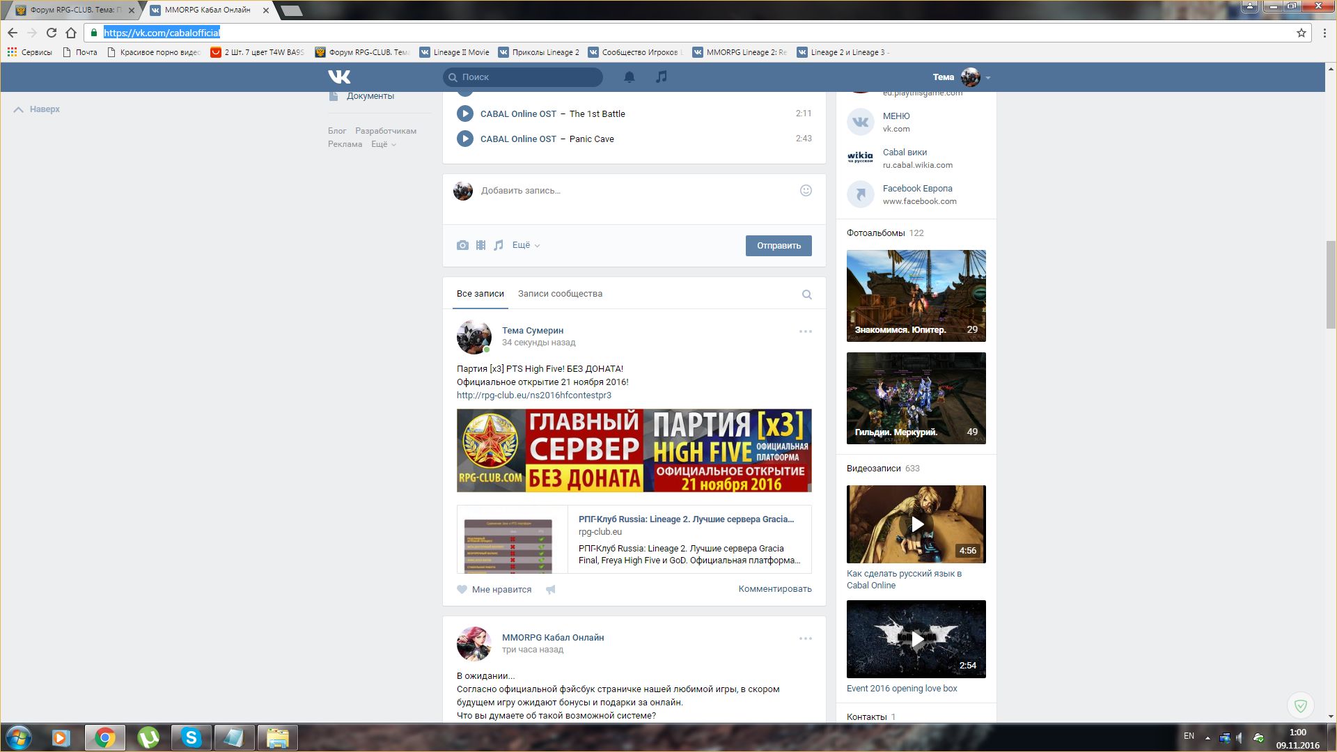The height and width of the screenshot is (752, 1337).
Task: Open three-dots menu on Тема Сумерин post
Action: tap(805, 331)
